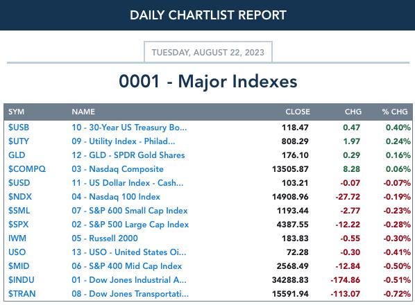
Task: Click the Tuesday, August 22, 2023 date box
Action: (x=208, y=52)
